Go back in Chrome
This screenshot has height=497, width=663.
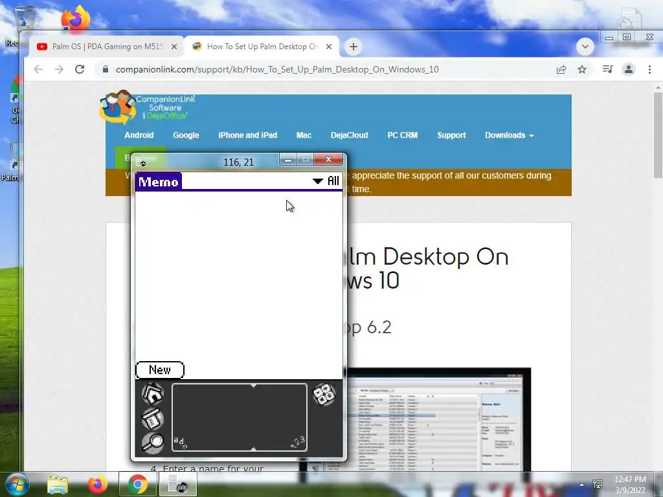pos(38,69)
